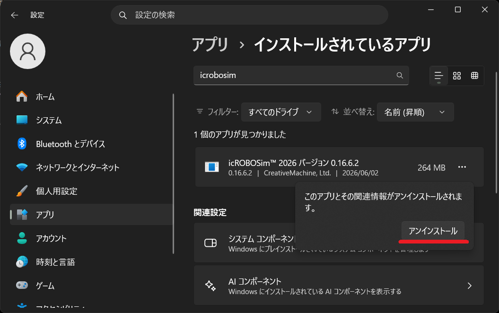The width and height of the screenshot is (499, 313).
Task: Click the app search field containing icrobosim
Action: pyautogui.click(x=301, y=75)
